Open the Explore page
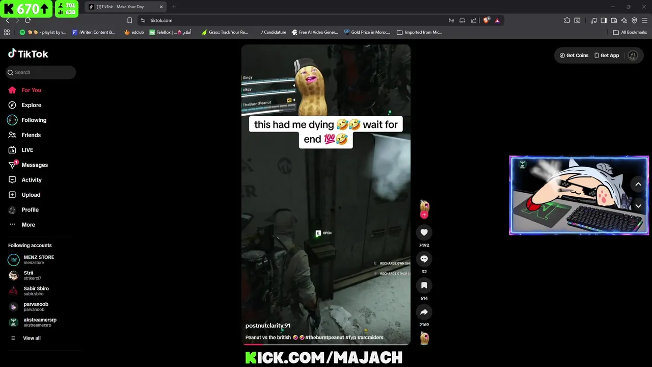 pyautogui.click(x=24, y=105)
